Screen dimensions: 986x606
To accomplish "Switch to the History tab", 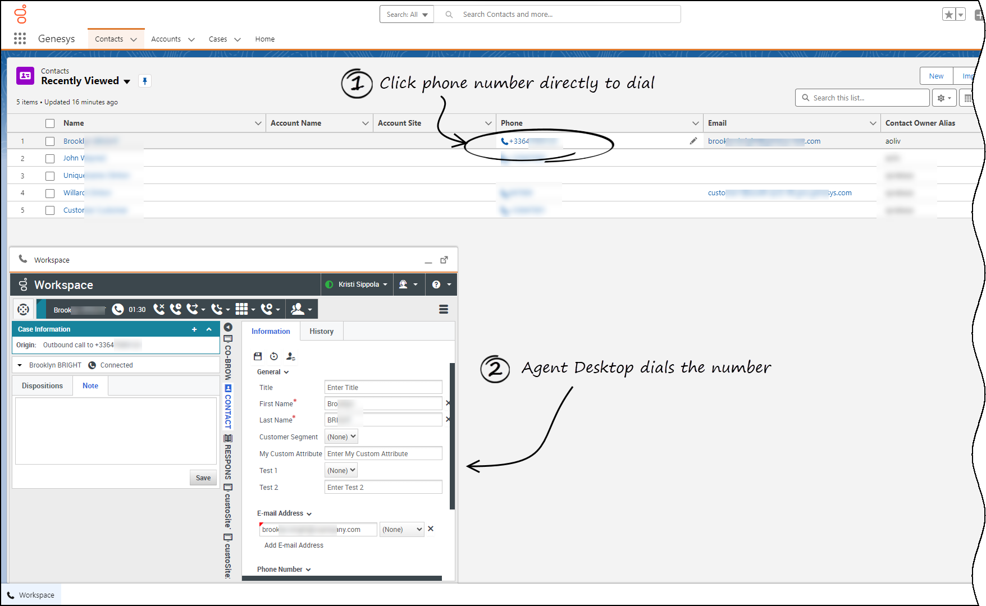I will (321, 331).
